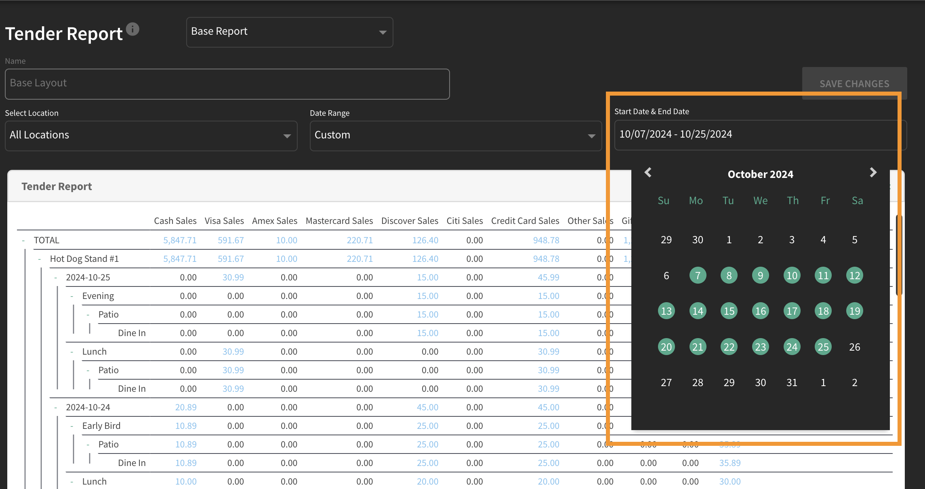The image size is (925, 489).
Task: Open the Base Report dropdown
Action: pyautogui.click(x=290, y=32)
